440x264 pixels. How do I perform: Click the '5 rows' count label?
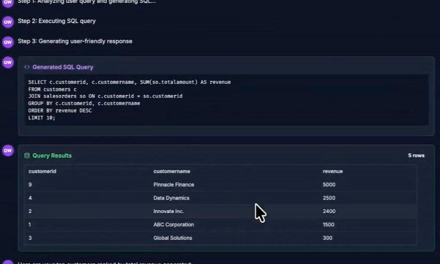416,155
